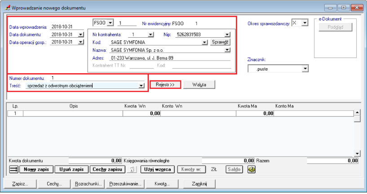Open the Cechy... dialog button
367x194 pixels.
tap(54, 184)
